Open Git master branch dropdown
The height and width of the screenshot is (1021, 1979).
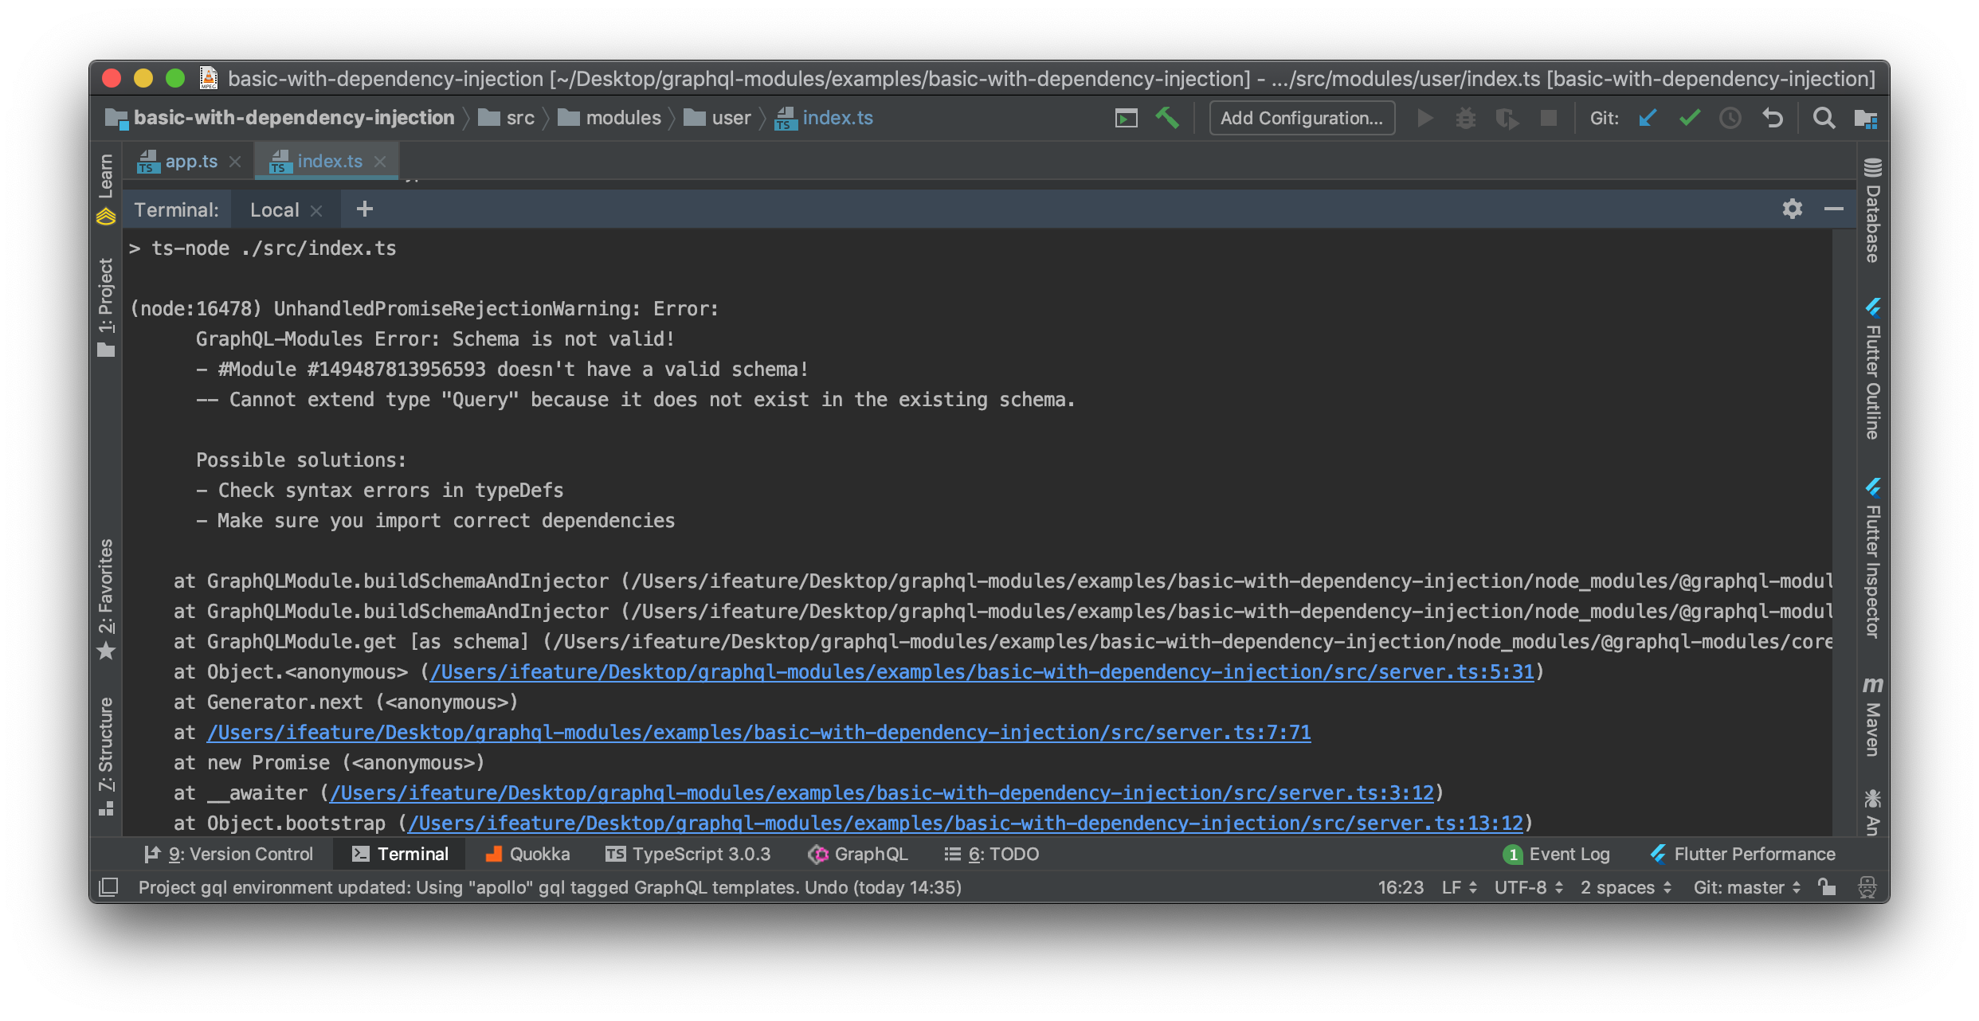coord(1746,886)
